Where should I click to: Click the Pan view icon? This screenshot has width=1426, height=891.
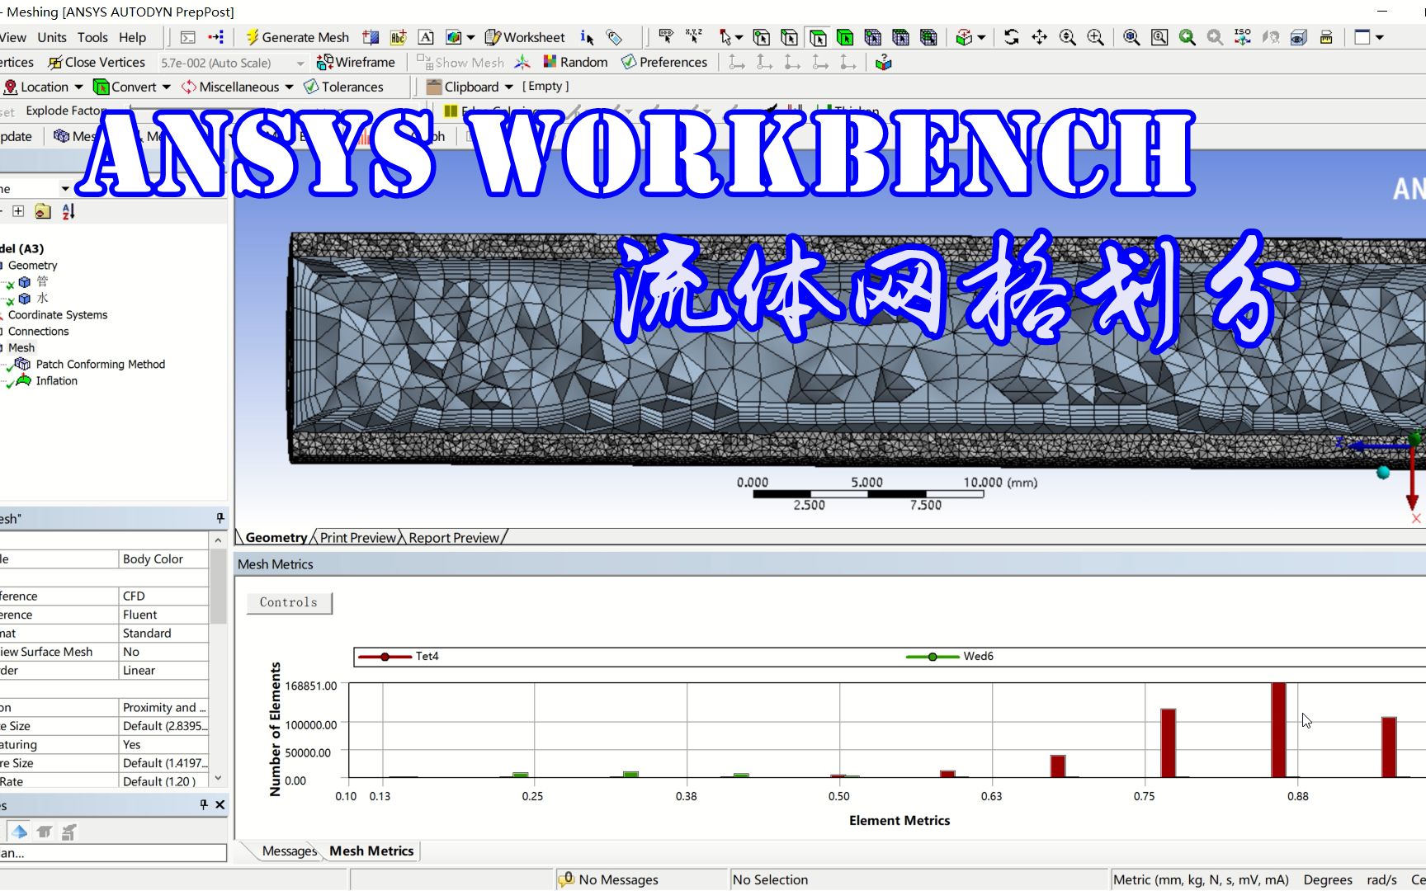[x=1040, y=37]
